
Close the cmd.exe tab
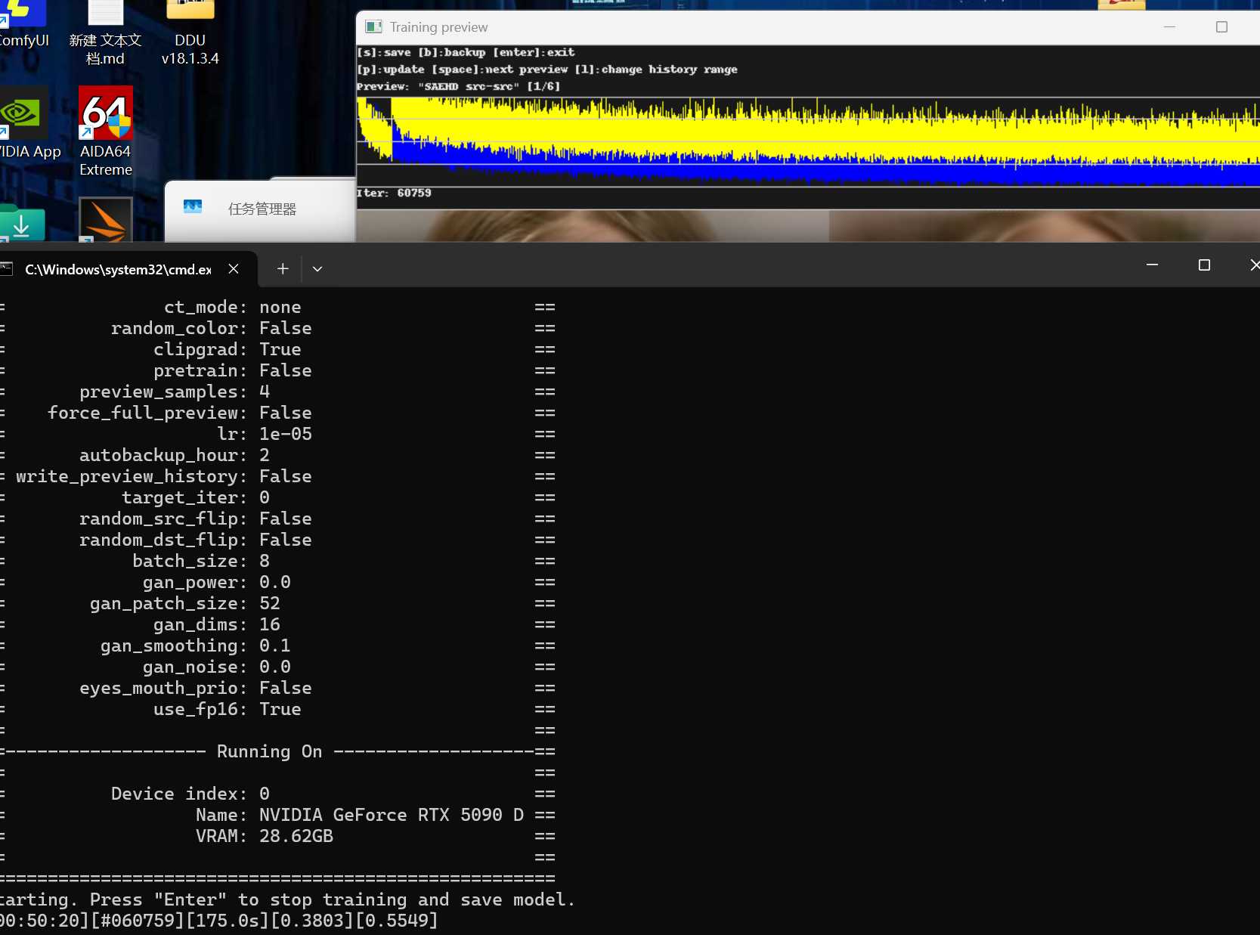pos(234,269)
